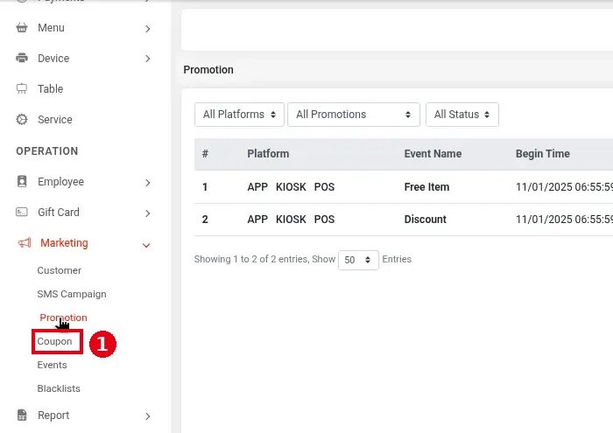Click KIOSK tag in Free Item row
Viewport: 613px width, 433px height.
(x=291, y=187)
